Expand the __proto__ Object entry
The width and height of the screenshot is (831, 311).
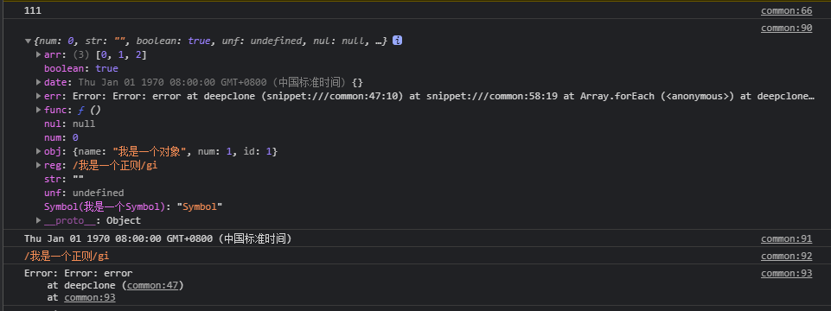[x=39, y=220]
